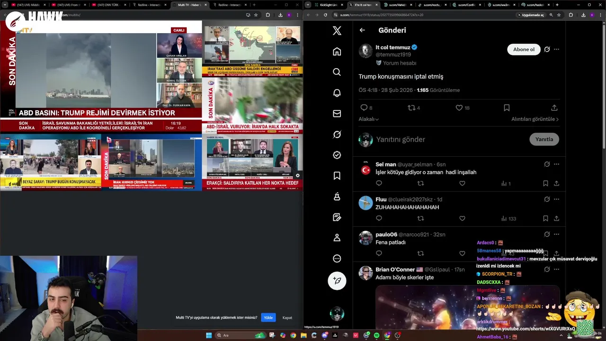This screenshot has width=606, height=341.
Task: Bookmark Sel man's reply
Action: click(545, 183)
